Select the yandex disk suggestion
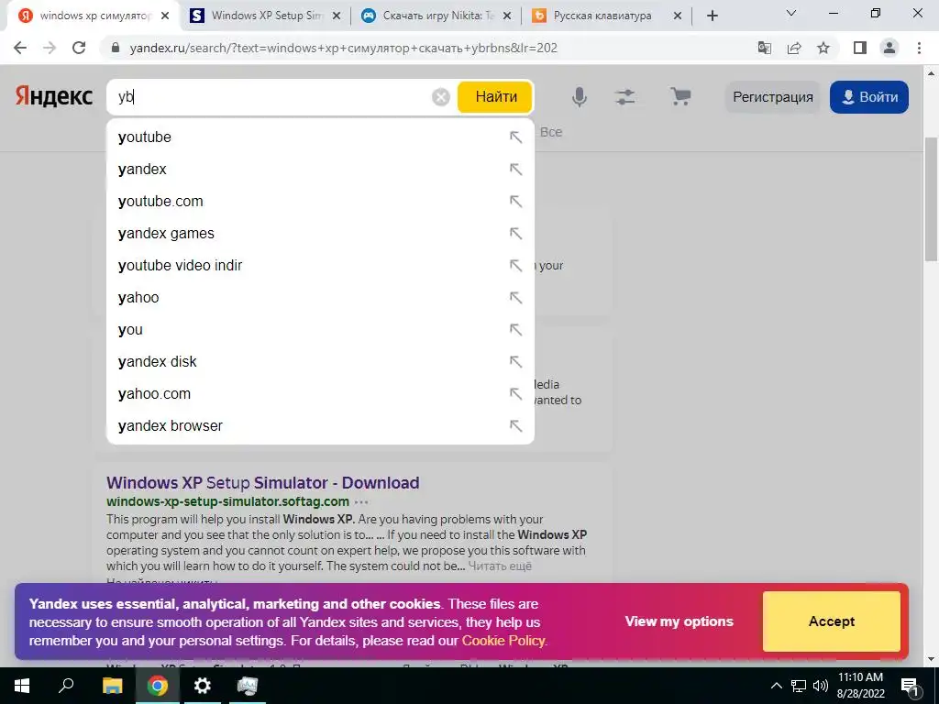 click(320, 361)
